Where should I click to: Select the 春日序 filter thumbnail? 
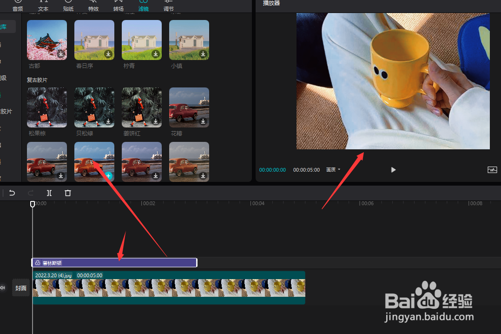[94, 40]
